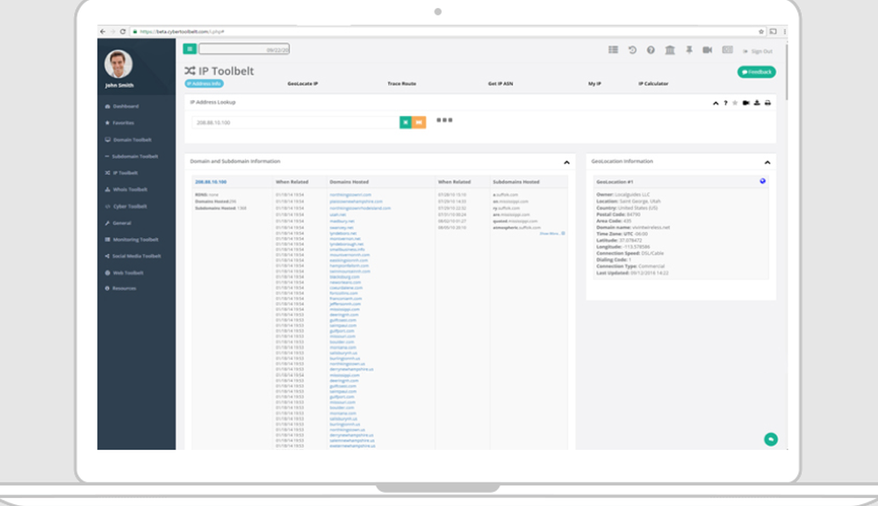Screen dimensions: 878x506
Task: Click the Domains Hosted column header
Action: point(349,182)
